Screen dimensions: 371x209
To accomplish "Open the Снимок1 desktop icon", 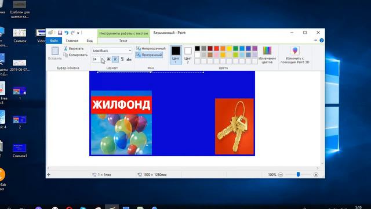I will 20,151.
